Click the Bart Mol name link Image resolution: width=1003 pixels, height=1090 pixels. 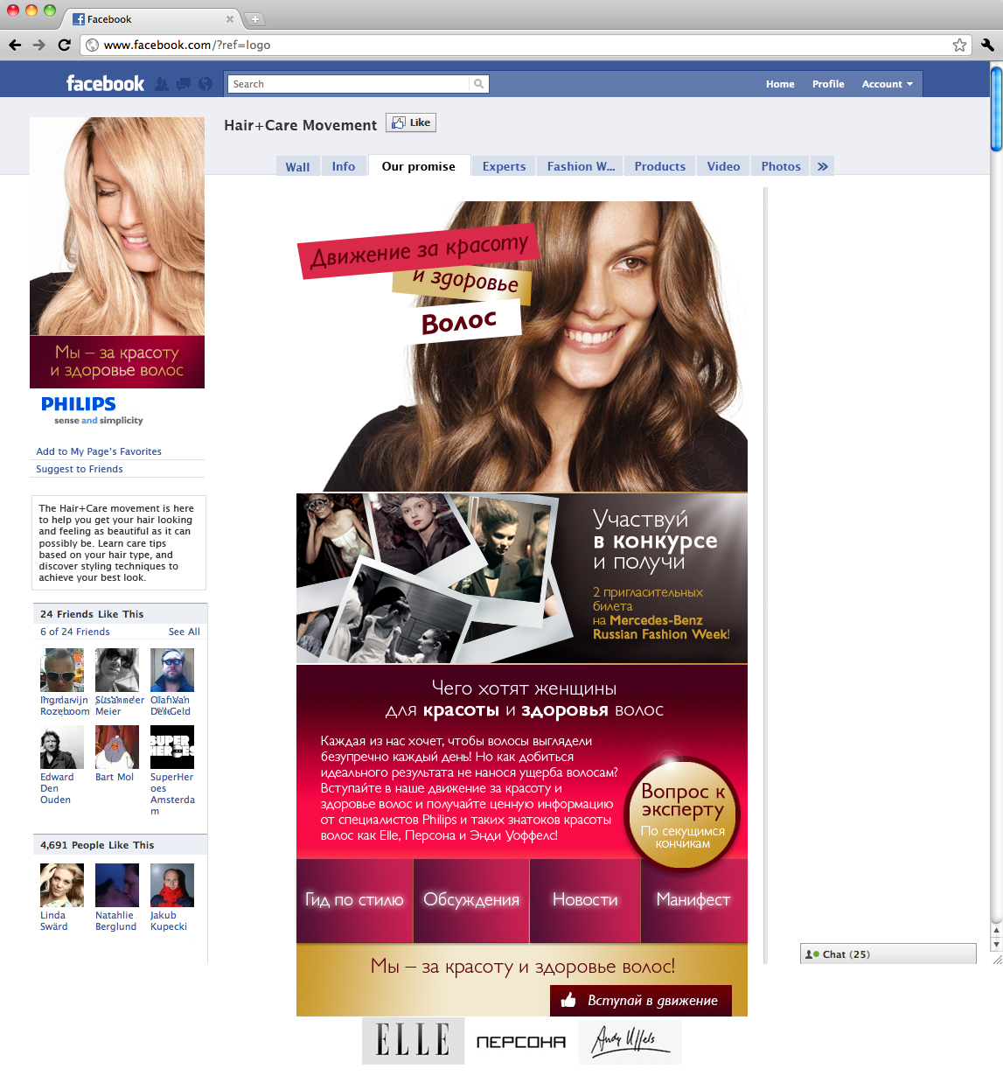[x=115, y=777]
